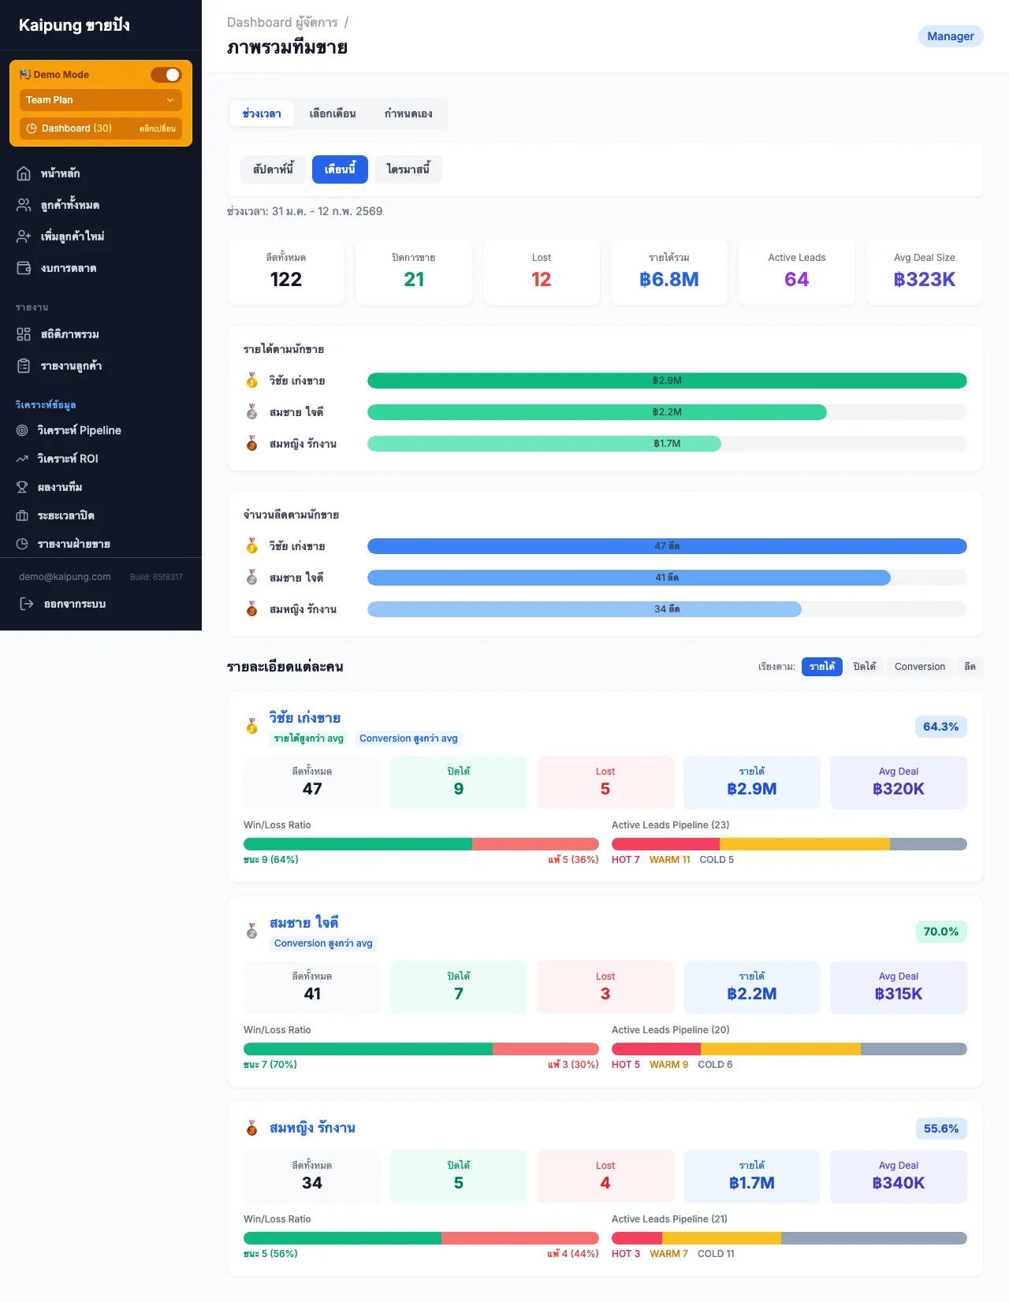1009x1302 pixels.
Task: Switch to the กำหนดเอง custom tab
Action: pos(408,113)
